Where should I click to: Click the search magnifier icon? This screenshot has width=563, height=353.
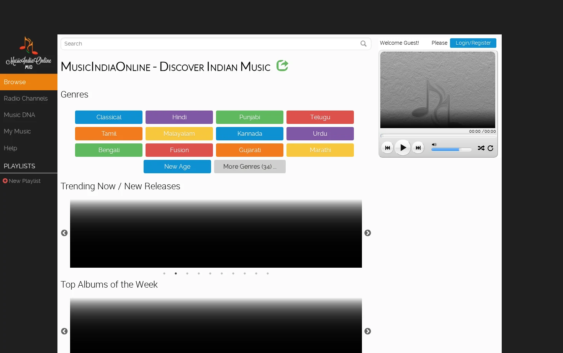(x=363, y=44)
